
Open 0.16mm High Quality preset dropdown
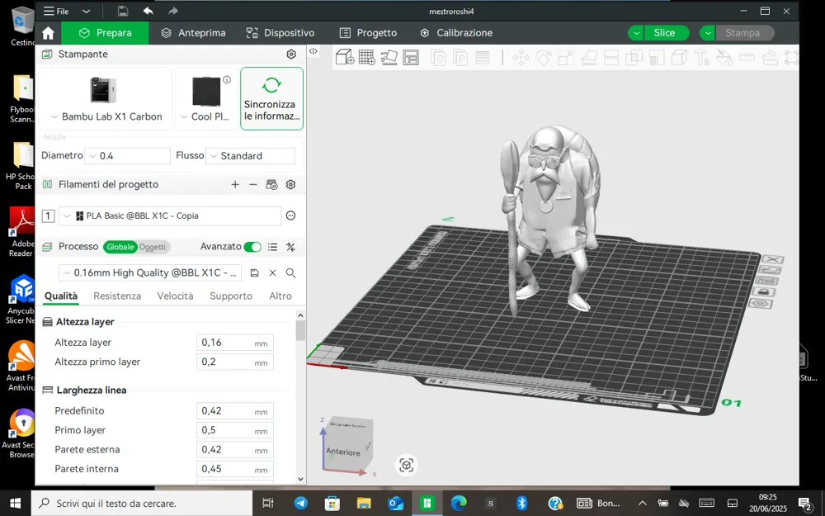[x=150, y=272]
